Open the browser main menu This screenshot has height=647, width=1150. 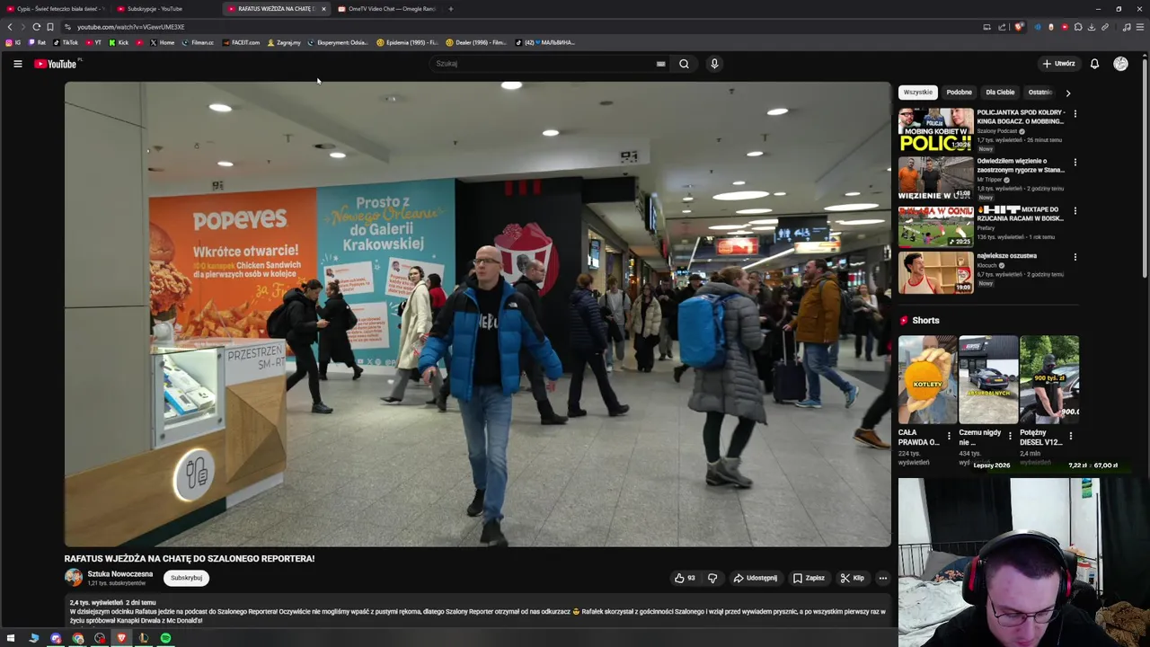click(x=1140, y=27)
